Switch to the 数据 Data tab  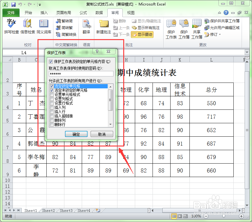coord(99,13)
